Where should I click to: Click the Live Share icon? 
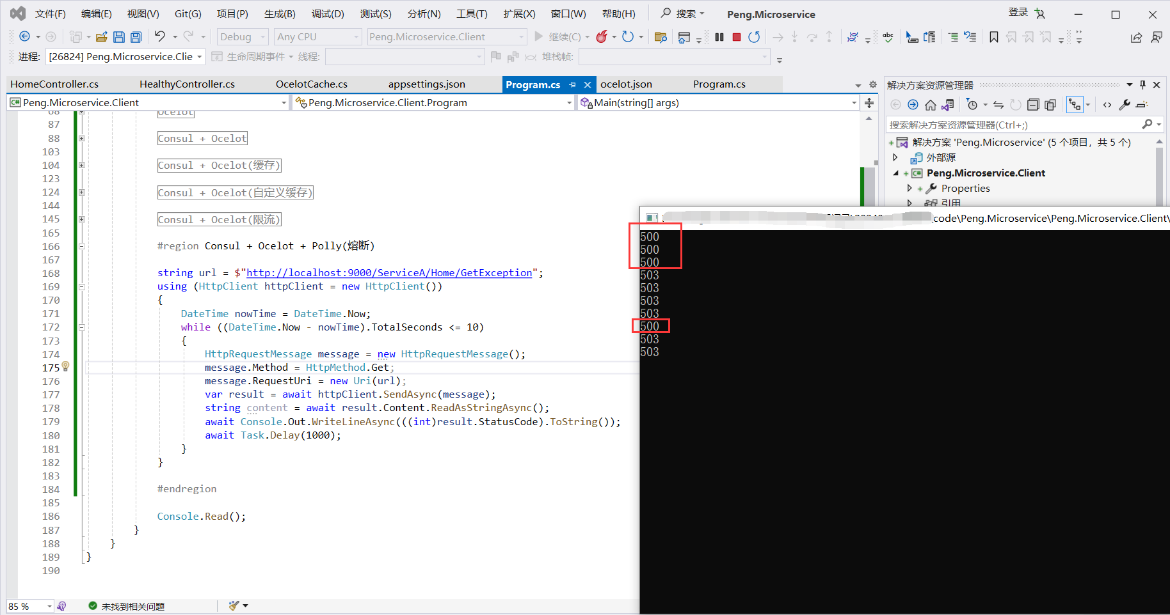pos(1136,37)
